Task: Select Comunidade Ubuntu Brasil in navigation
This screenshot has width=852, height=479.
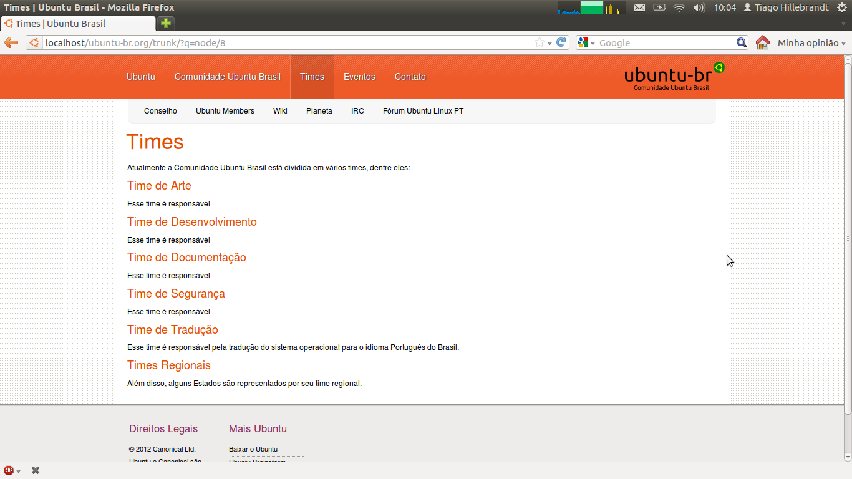Action: (228, 77)
